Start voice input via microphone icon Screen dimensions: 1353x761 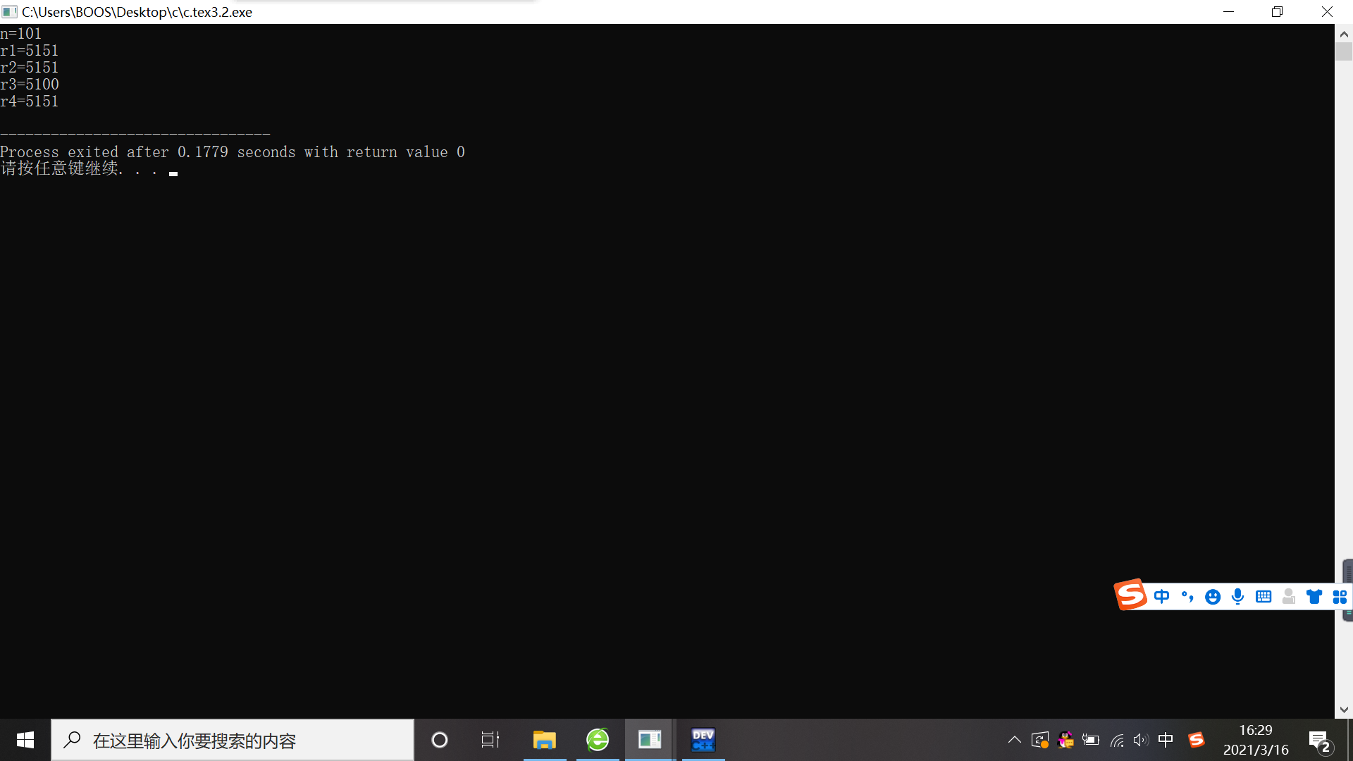point(1238,597)
